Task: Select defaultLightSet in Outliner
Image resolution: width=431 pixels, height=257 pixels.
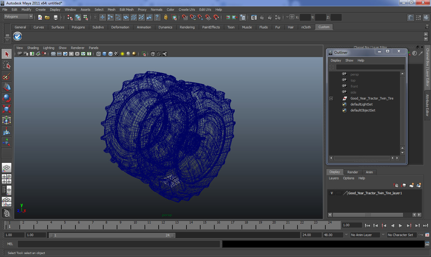Action: [361, 104]
